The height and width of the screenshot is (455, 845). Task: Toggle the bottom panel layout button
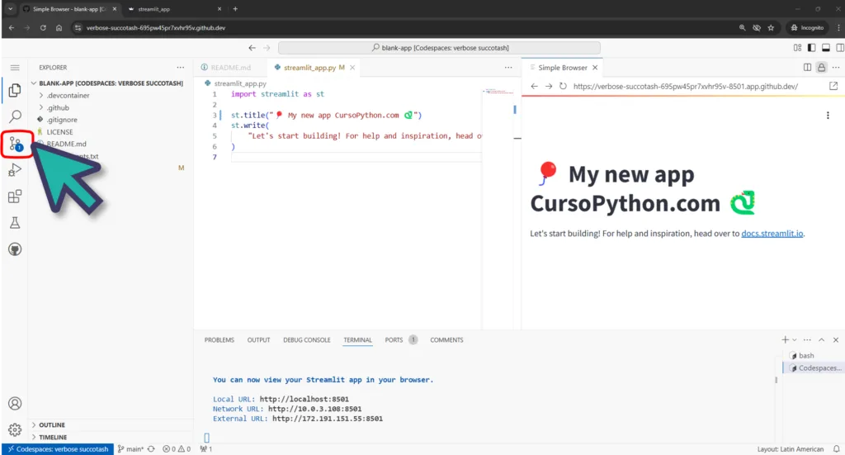coord(825,48)
